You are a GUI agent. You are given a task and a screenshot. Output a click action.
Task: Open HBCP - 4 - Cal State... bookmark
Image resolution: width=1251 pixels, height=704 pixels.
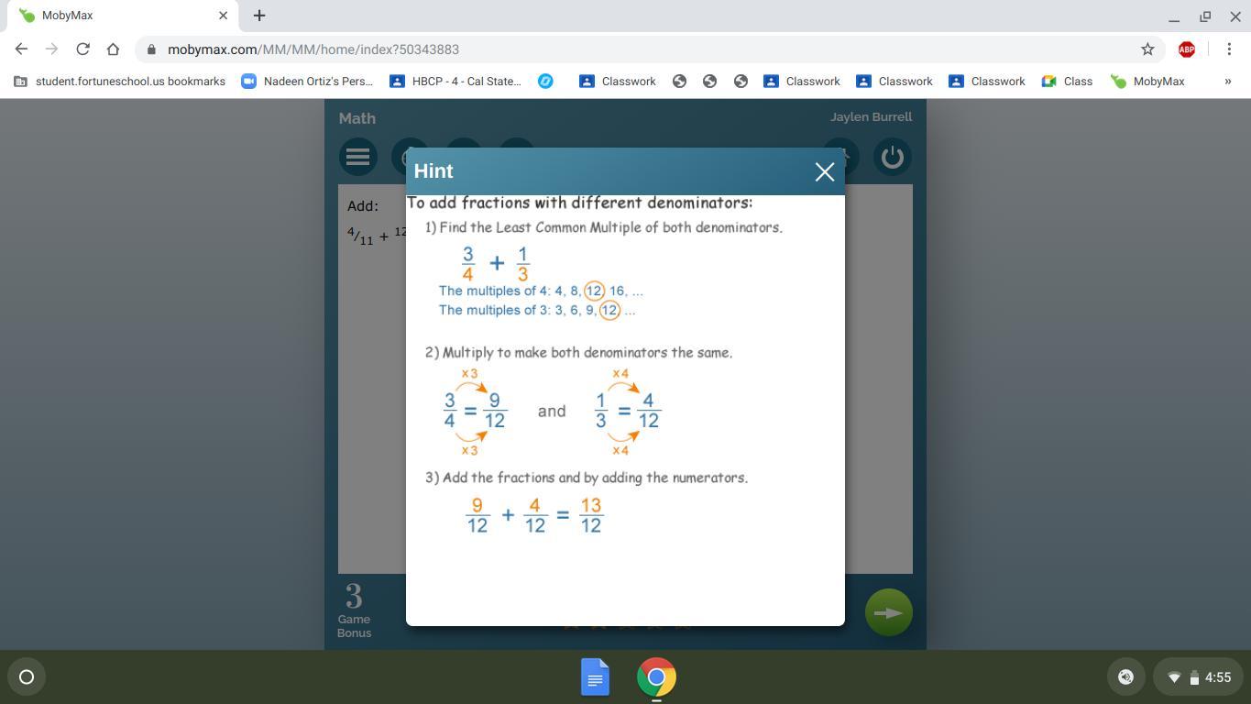[x=455, y=82]
